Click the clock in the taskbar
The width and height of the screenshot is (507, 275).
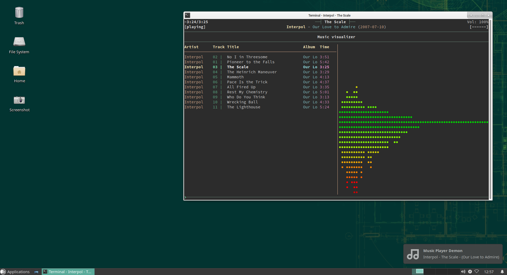[x=489, y=272]
